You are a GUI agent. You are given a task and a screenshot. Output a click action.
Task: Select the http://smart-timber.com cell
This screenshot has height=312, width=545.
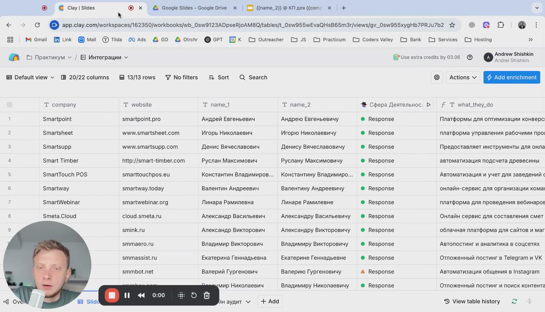158,160
